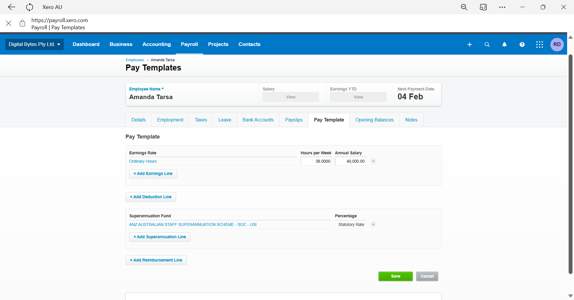Click the payroll.xero.com address text
Image resolution: width=574 pixels, height=300 pixels.
pos(59,20)
